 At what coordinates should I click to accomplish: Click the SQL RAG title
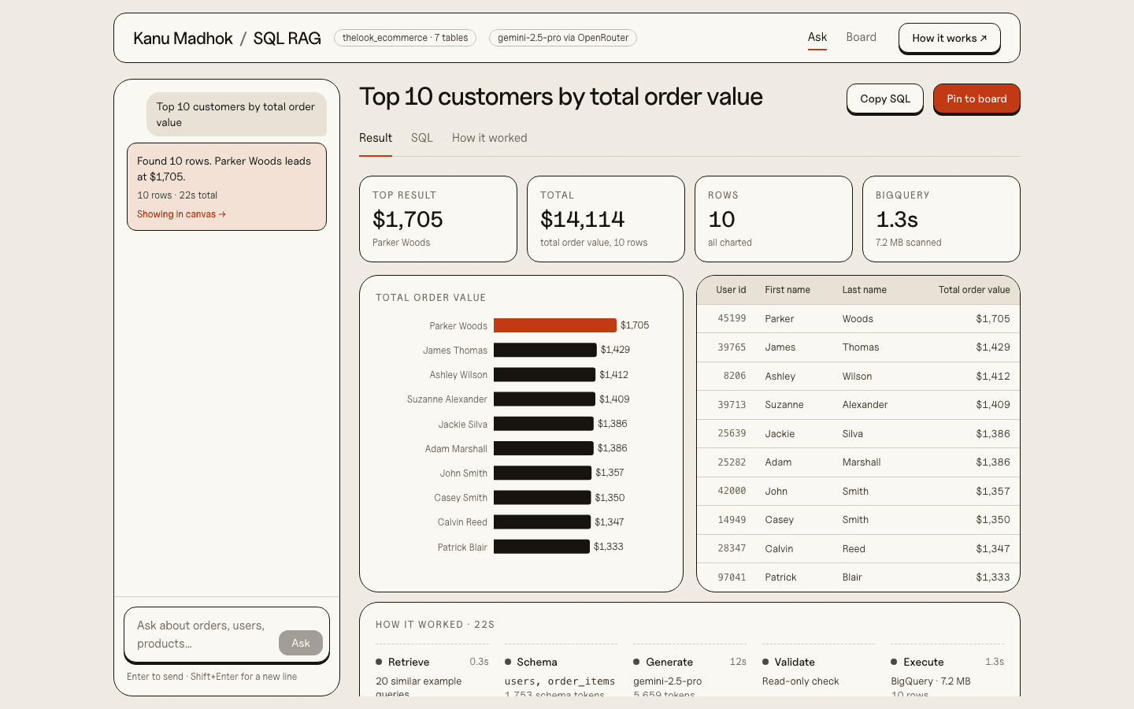pos(287,38)
